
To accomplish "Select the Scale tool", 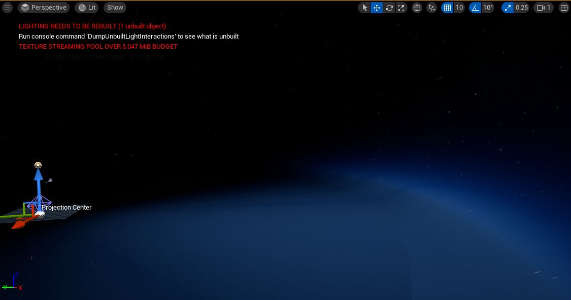I will point(401,8).
